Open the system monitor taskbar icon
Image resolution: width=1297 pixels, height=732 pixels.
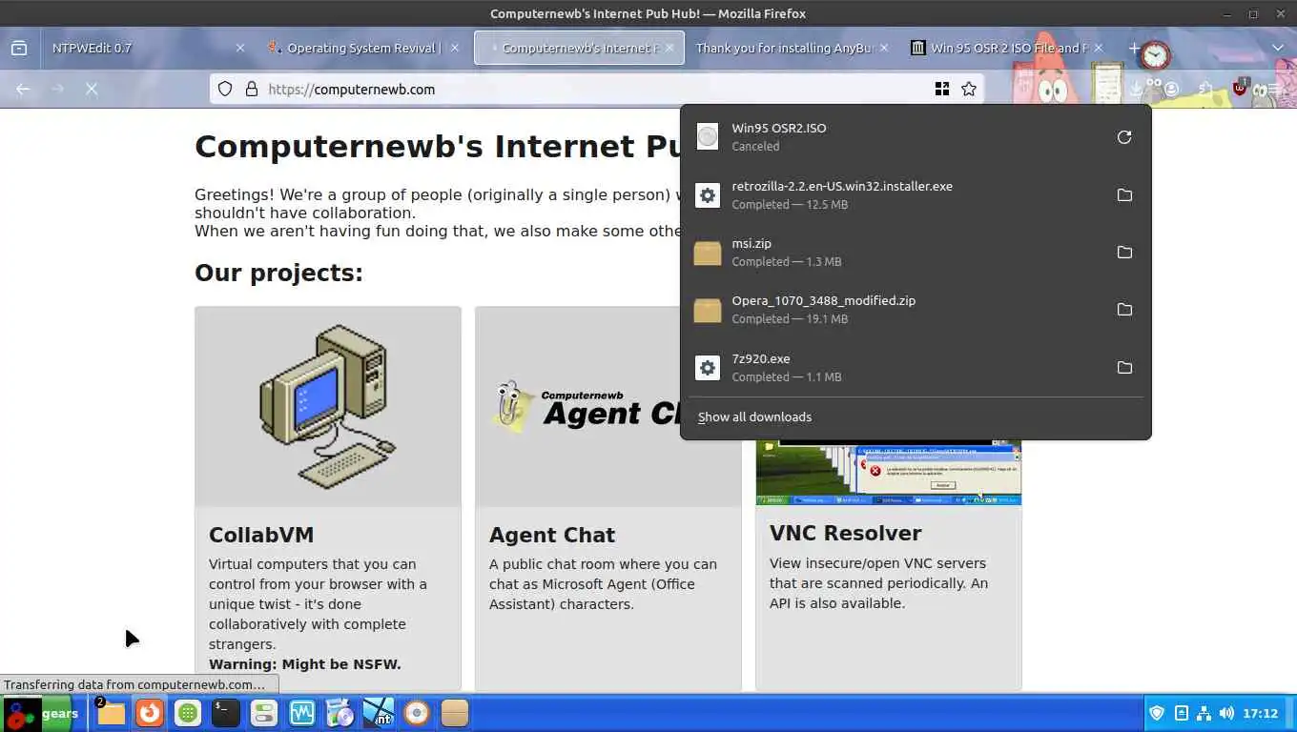[x=302, y=713]
